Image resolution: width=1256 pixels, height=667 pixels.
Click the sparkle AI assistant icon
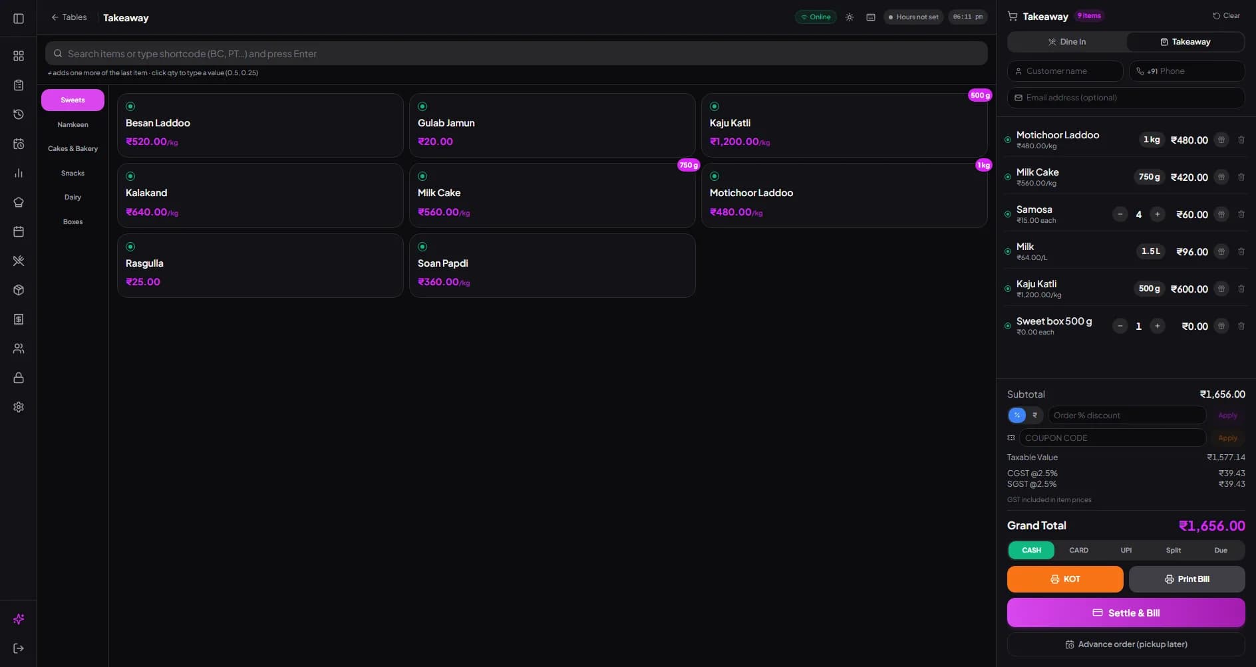[x=19, y=619]
